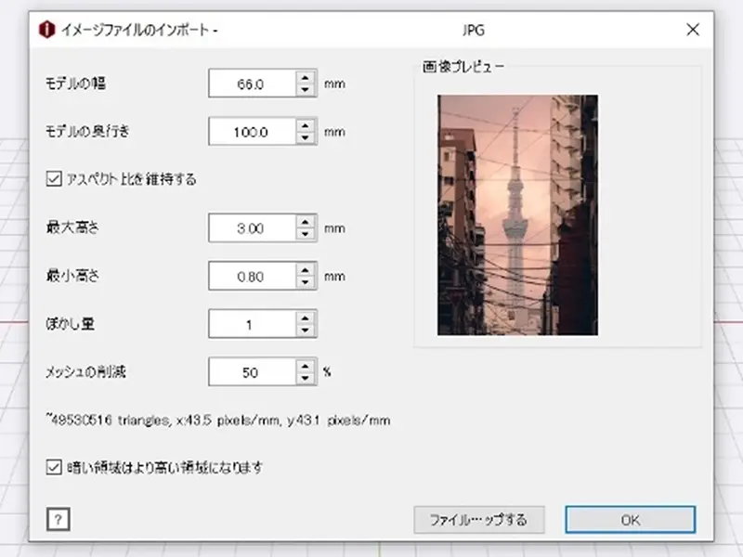Decrease モデルの幅 with down arrow
Screen dimensions: 743x557
306,90
